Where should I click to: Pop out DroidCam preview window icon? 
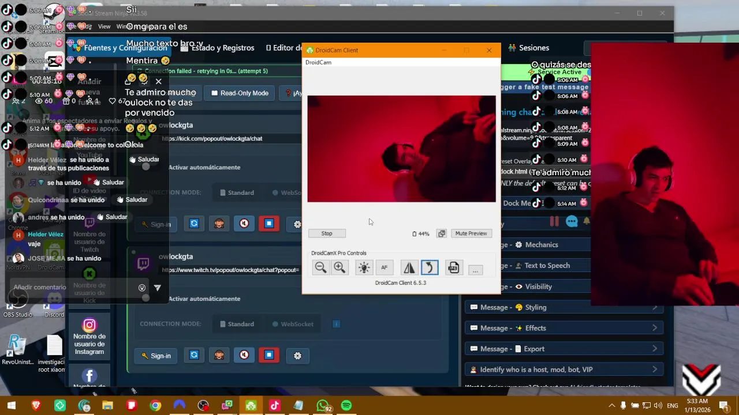pyautogui.click(x=442, y=233)
